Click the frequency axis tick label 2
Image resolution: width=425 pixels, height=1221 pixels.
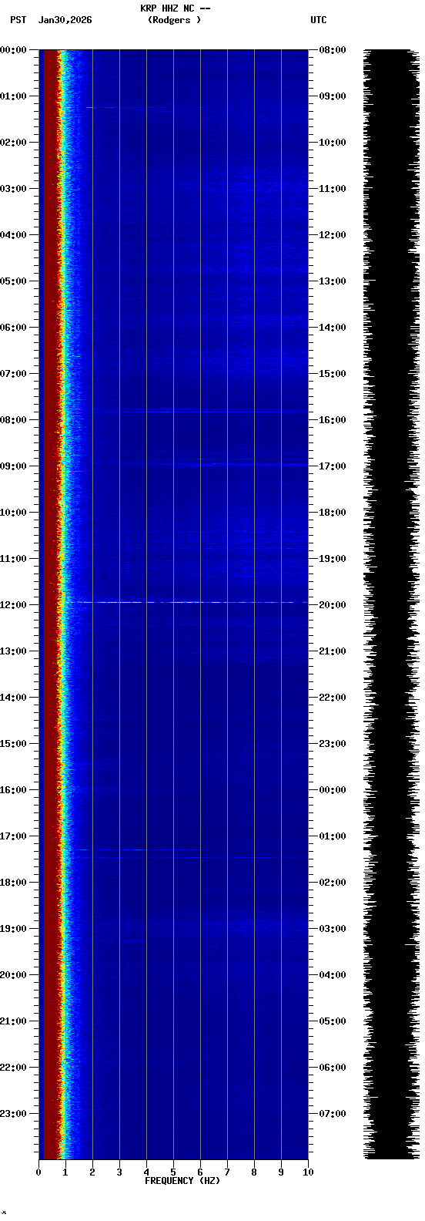pos(92,1172)
